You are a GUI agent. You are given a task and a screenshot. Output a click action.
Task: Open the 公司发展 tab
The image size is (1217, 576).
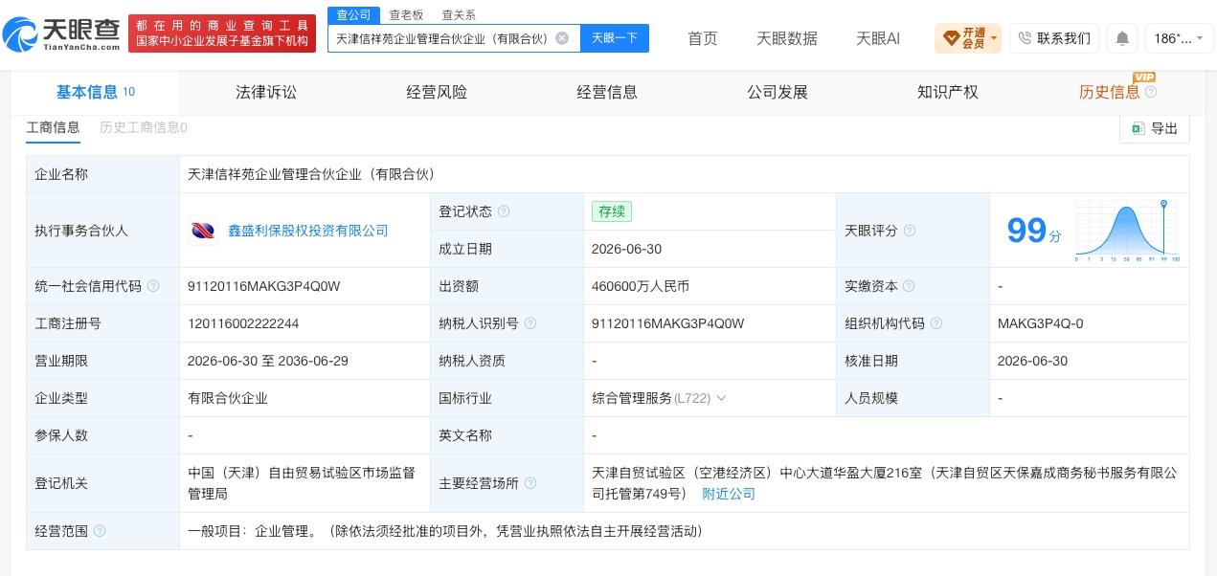[x=778, y=92]
